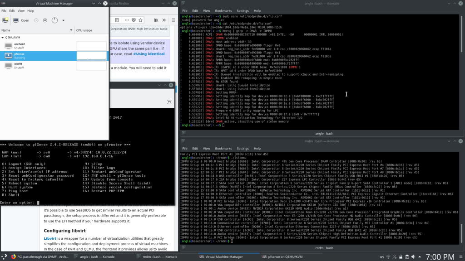Click the Create new virtual machine icon
The image size is (465, 261).
[5, 20]
